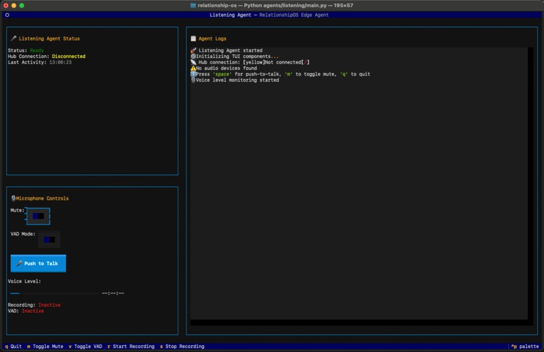
Task: Click the rocket icon on the started log line
Action: pos(193,51)
